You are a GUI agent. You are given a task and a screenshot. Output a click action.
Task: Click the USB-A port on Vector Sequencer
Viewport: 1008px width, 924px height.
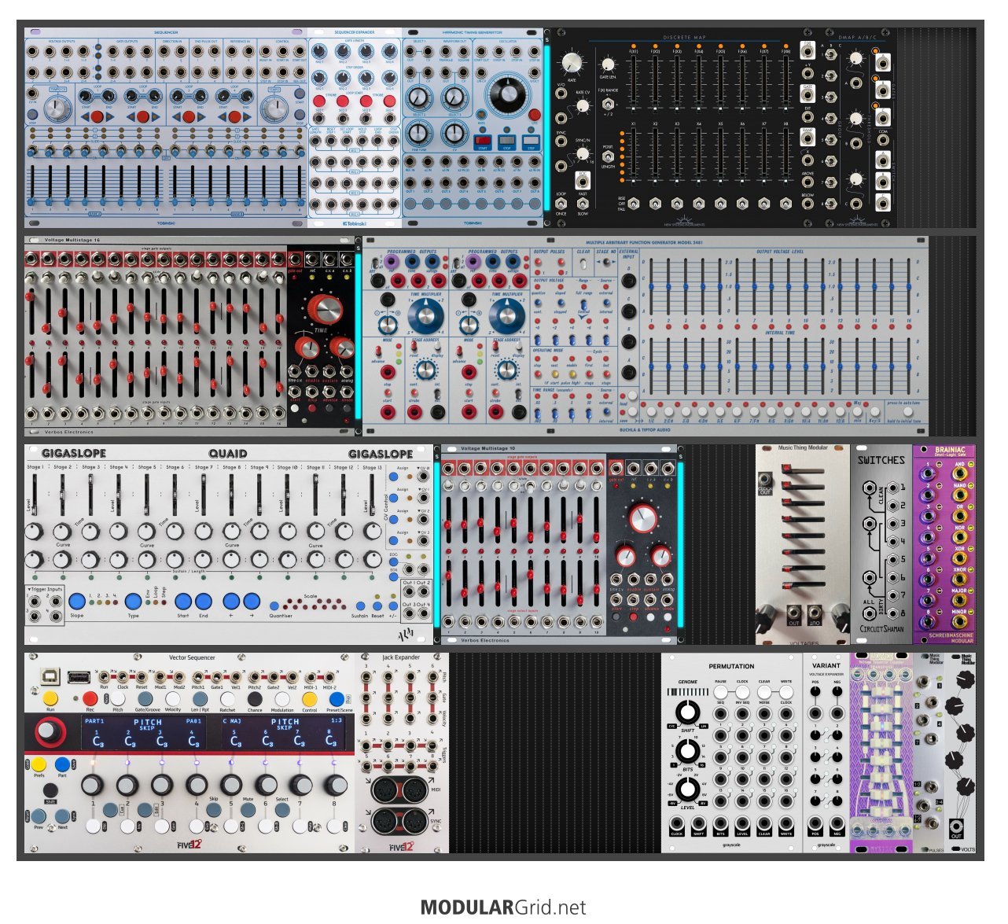click(x=79, y=676)
